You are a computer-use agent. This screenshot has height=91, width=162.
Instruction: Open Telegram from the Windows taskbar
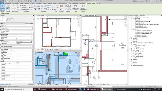pyautogui.click(x=84, y=89)
